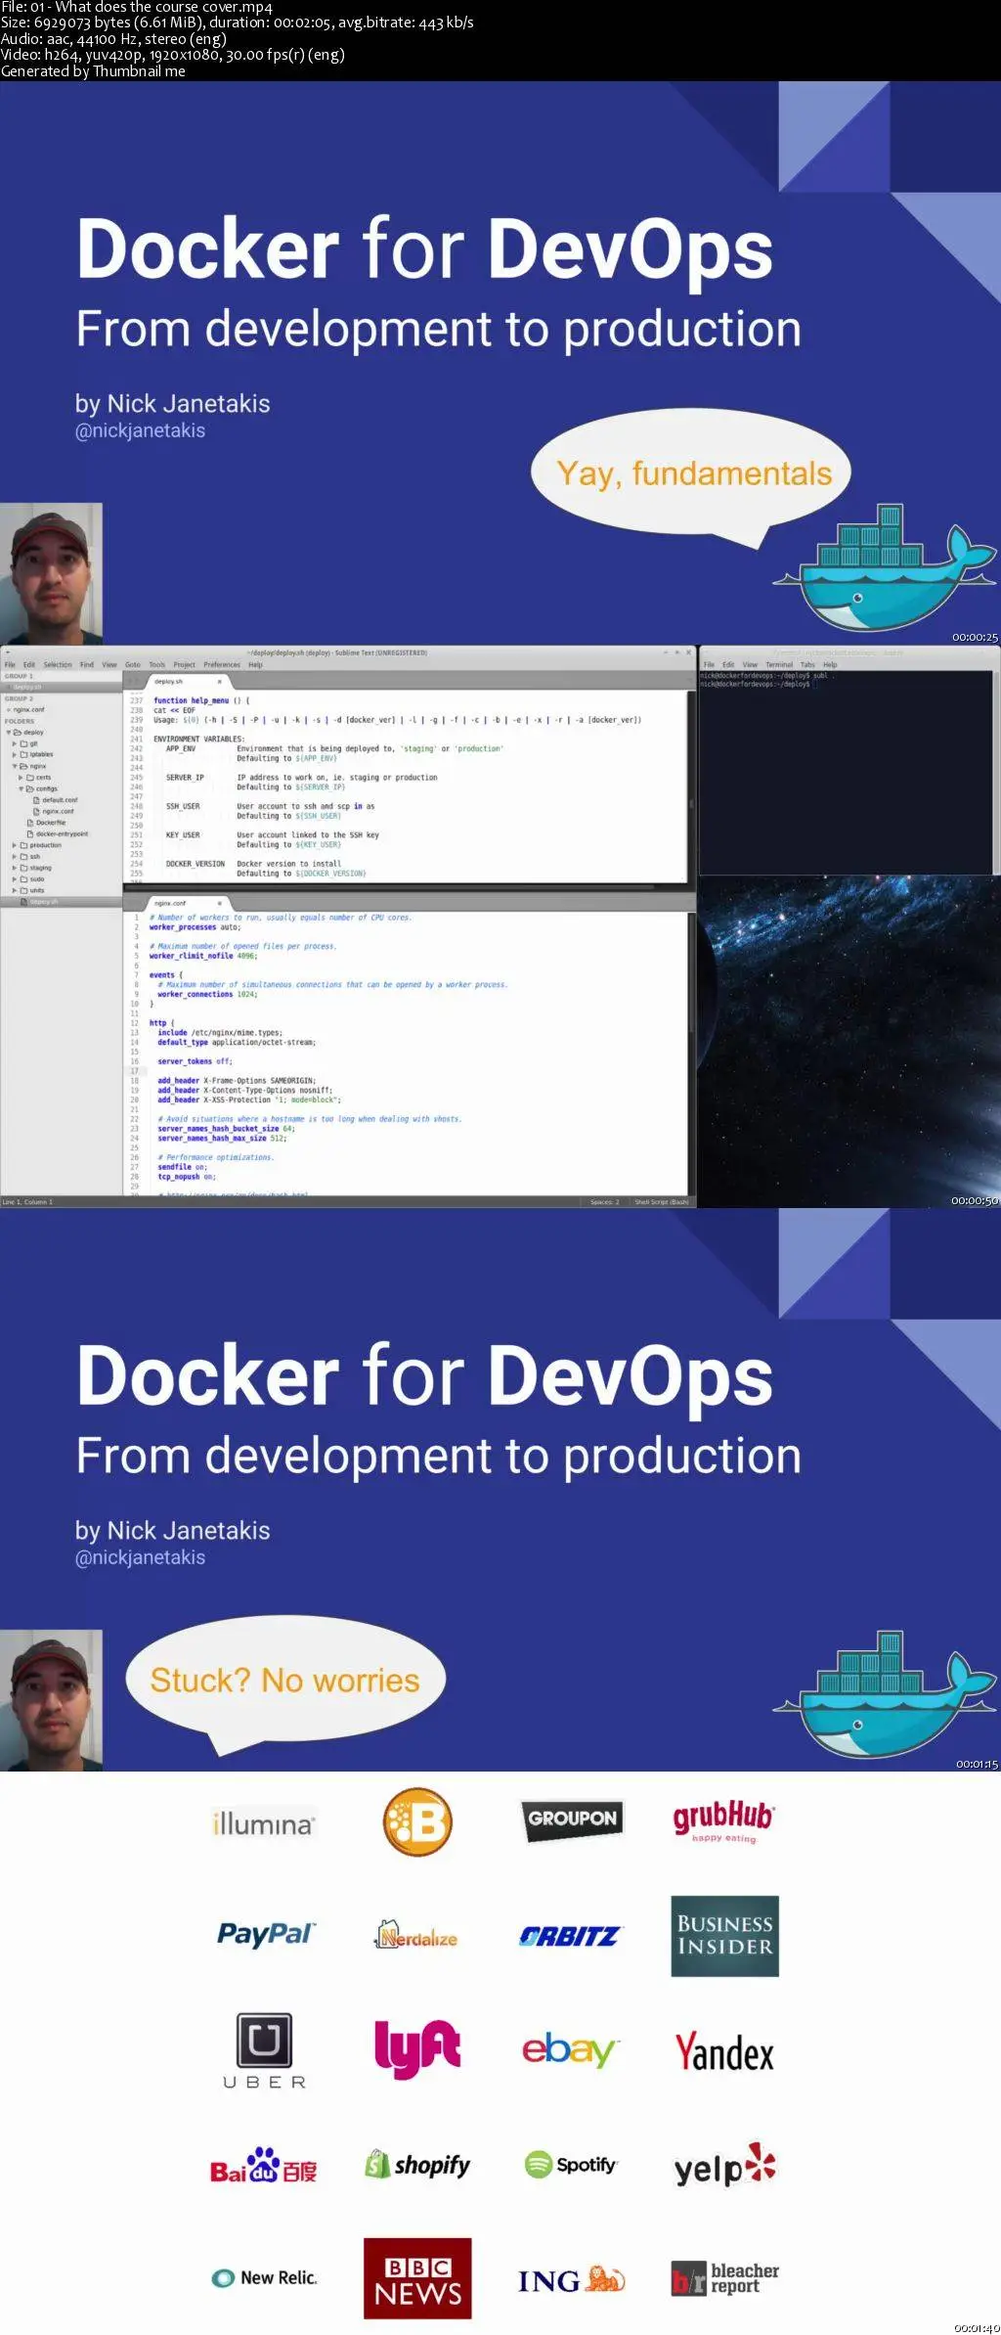Screen dimensions: 1001x2335
Task: Open Sublime Text's Find menu
Action: [87, 664]
